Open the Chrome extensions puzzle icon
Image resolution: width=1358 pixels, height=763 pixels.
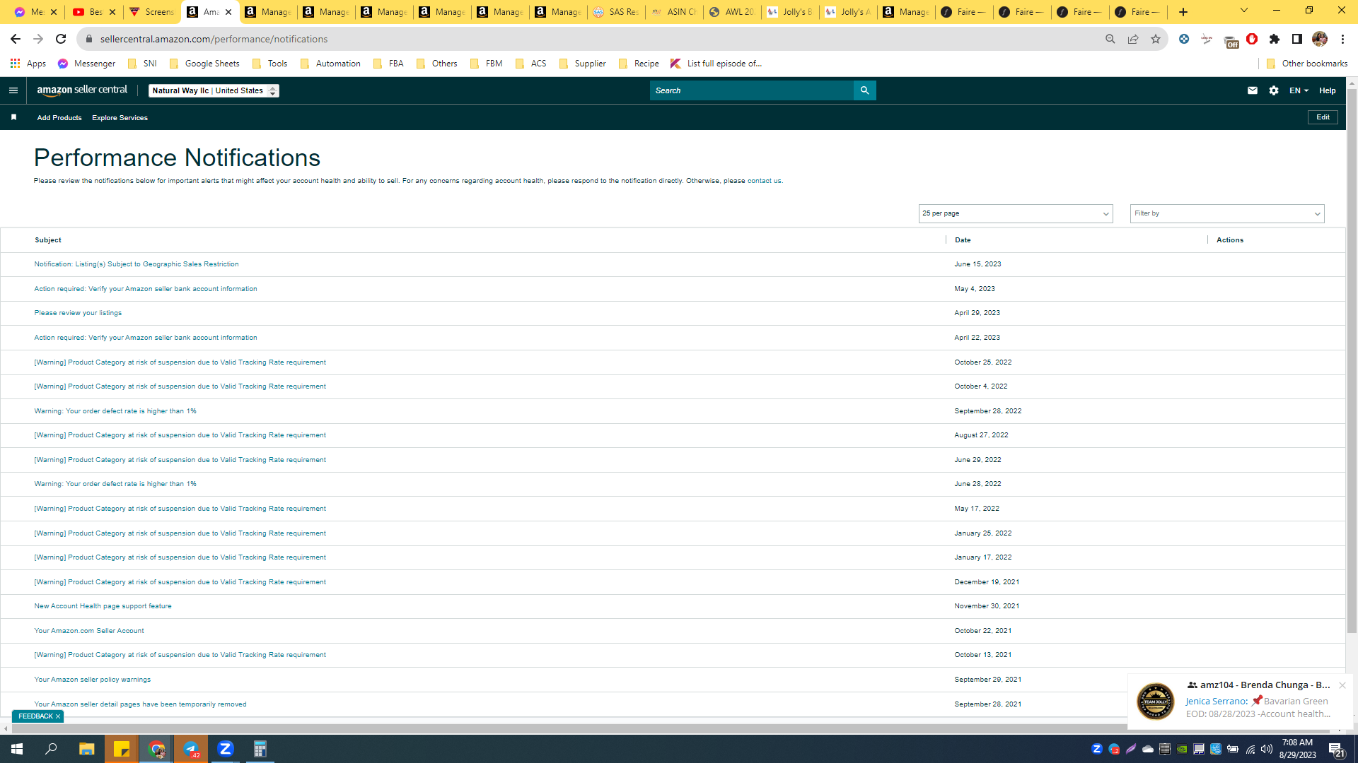pos(1275,39)
